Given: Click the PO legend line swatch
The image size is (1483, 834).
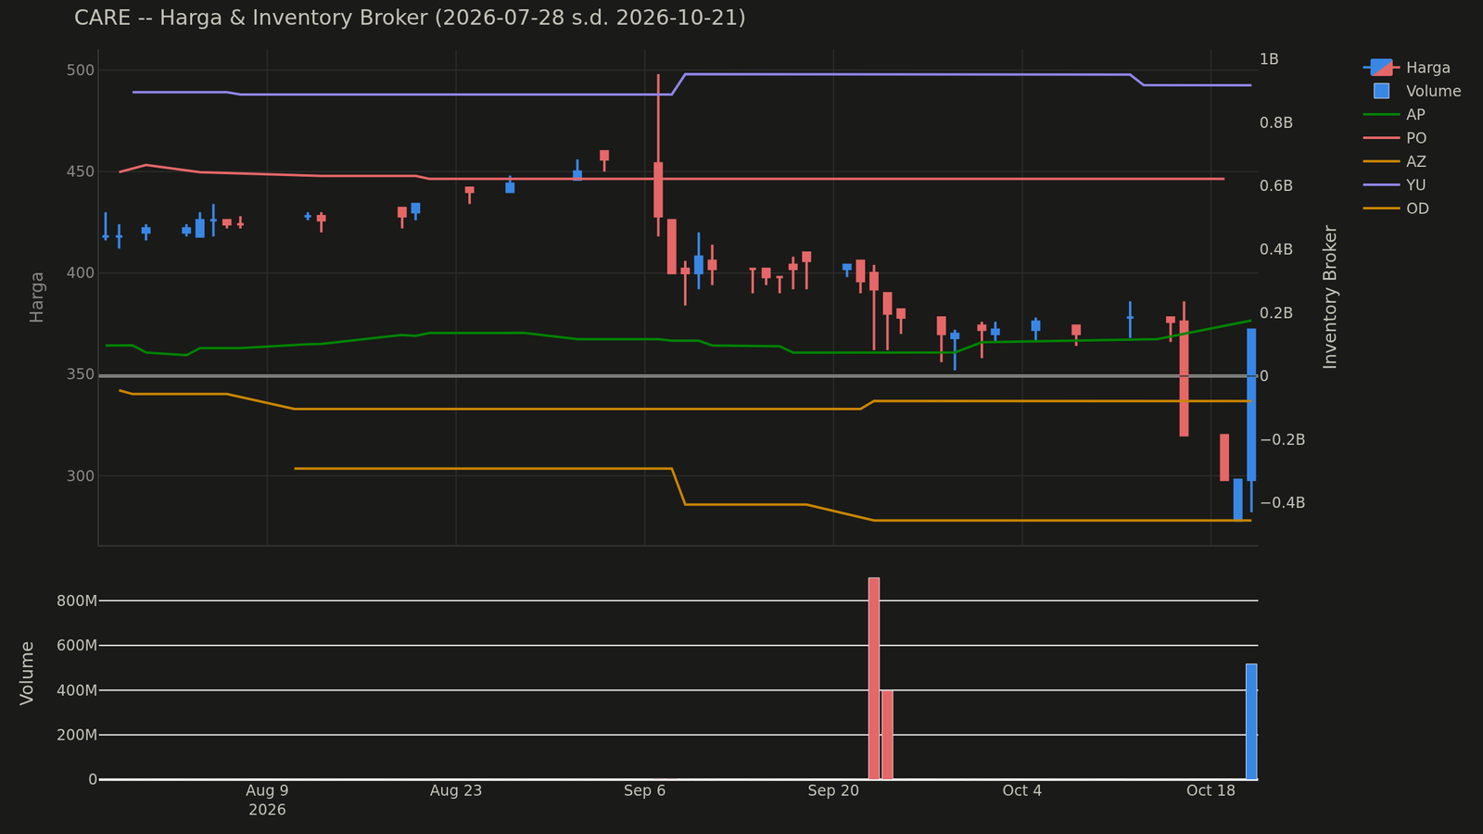Looking at the screenshot, I should [x=1381, y=138].
